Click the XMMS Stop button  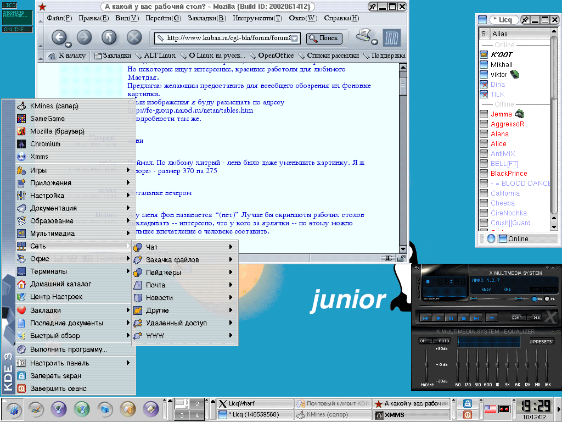click(463, 318)
